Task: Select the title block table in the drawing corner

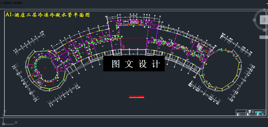Action: 251,113
